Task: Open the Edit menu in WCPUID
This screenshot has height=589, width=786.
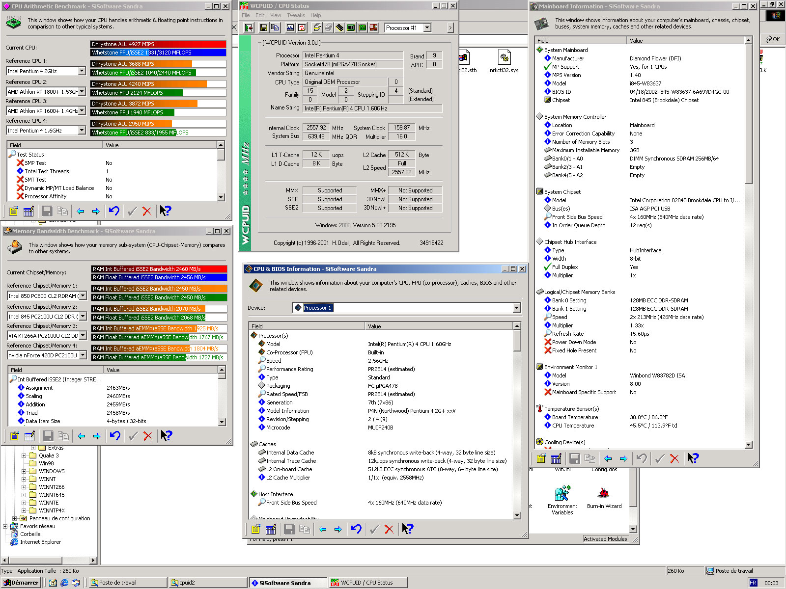Action: [x=260, y=15]
